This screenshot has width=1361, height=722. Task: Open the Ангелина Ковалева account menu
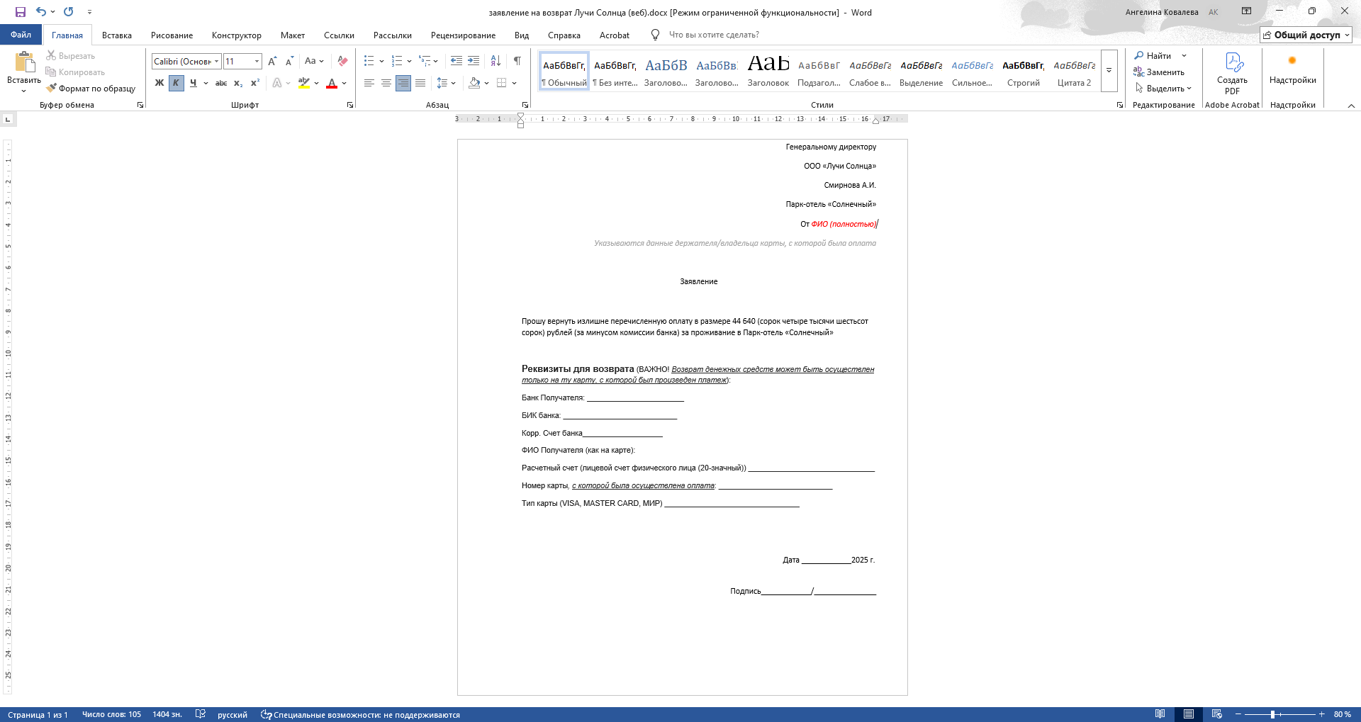pos(1172,12)
